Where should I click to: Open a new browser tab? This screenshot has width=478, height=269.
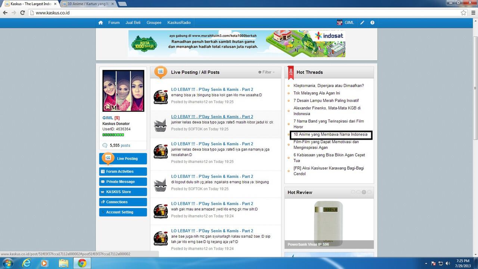point(122,4)
